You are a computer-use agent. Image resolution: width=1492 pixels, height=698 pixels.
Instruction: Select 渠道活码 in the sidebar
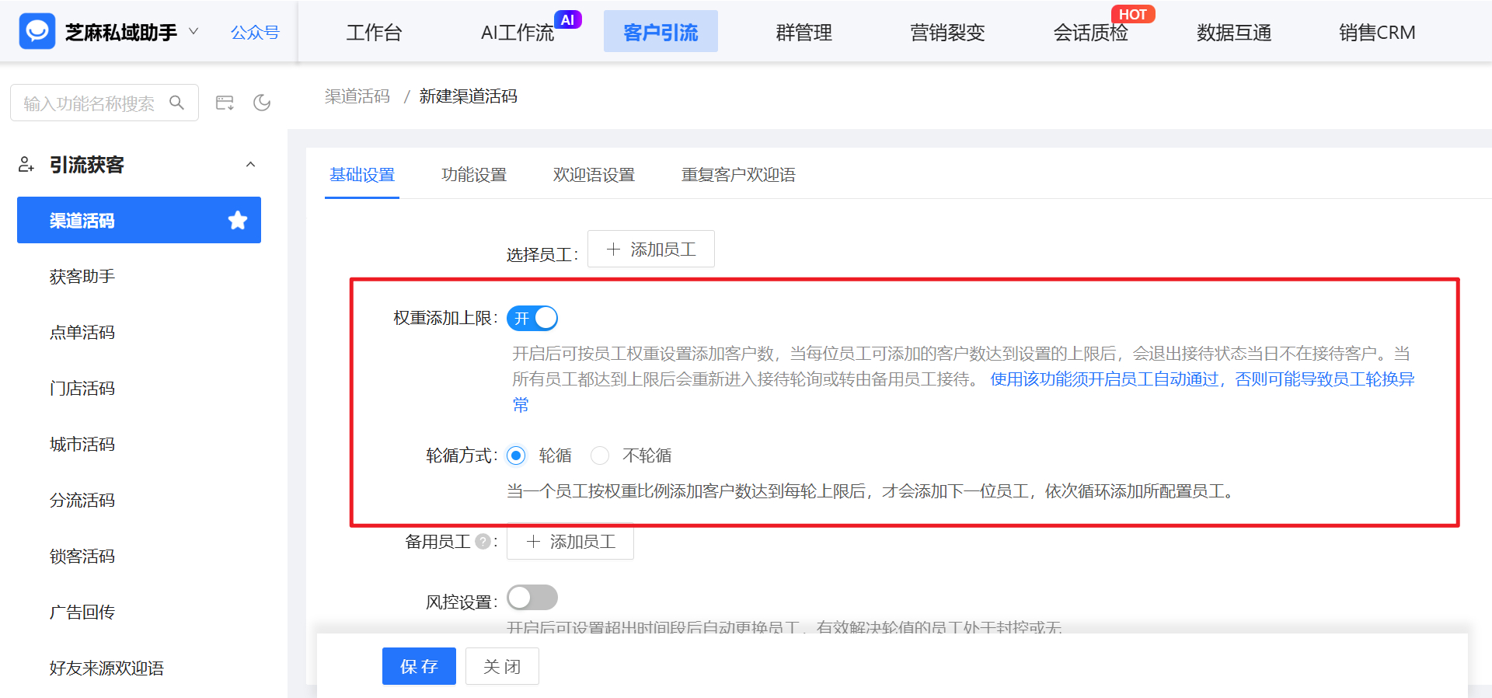(139, 220)
